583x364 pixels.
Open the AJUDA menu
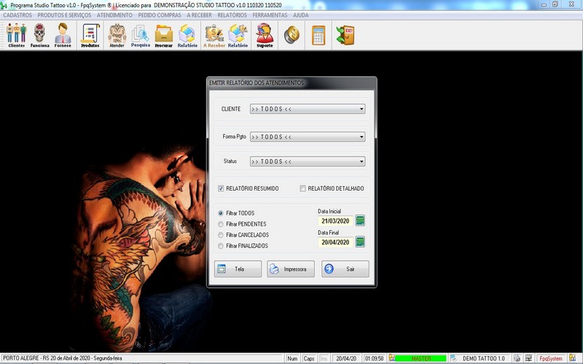pyautogui.click(x=301, y=15)
